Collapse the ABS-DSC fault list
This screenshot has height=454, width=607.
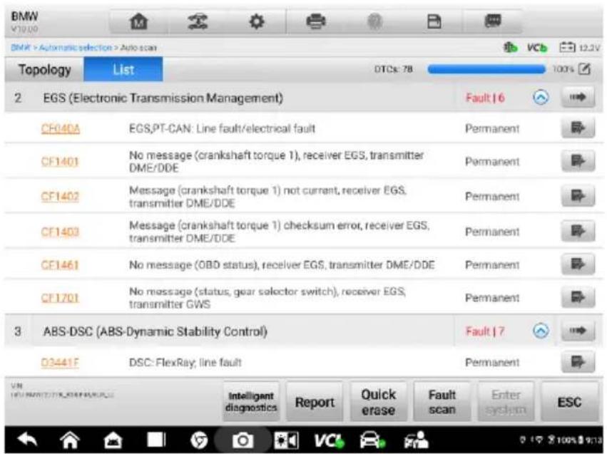coord(541,331)
